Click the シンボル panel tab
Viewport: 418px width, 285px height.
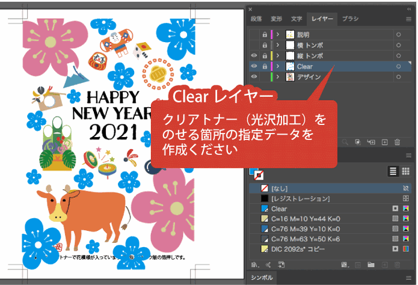coord(262,278)
